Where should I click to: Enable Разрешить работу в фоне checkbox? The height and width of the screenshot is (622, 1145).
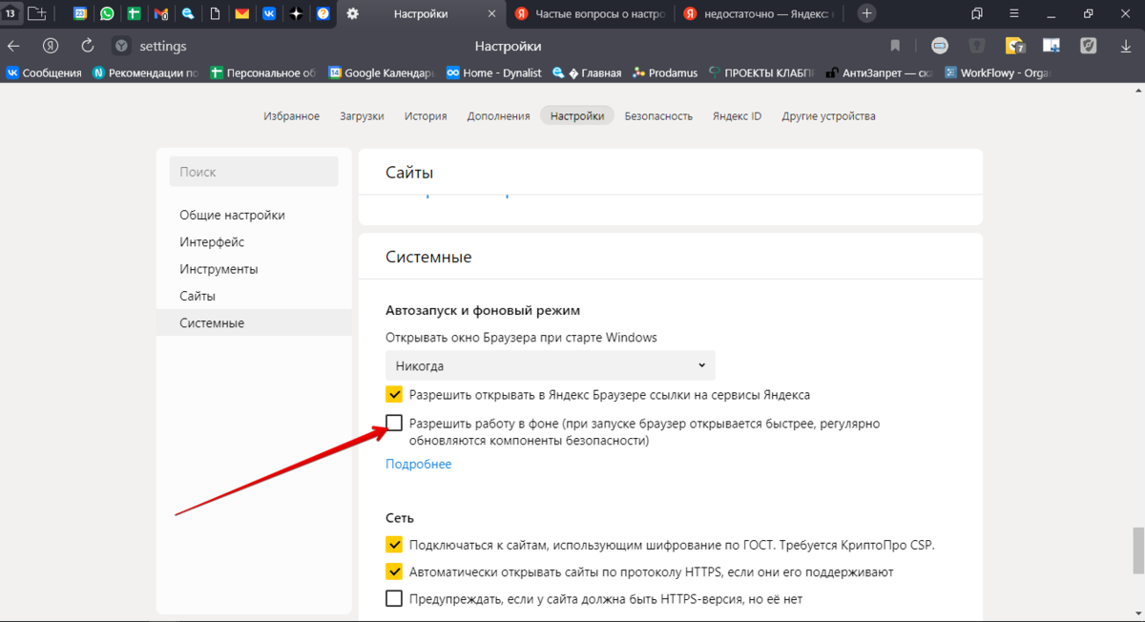coord(394,423)
